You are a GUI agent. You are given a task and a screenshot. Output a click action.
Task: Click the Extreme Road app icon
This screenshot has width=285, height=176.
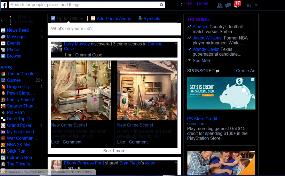[x=3, y=158]
